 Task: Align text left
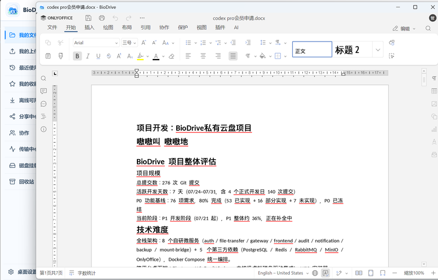188,56
